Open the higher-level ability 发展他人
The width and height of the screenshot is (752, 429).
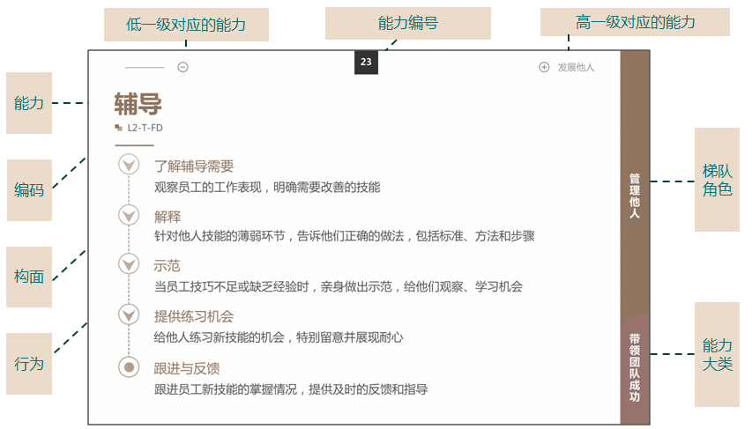click(x=576, y=67)
